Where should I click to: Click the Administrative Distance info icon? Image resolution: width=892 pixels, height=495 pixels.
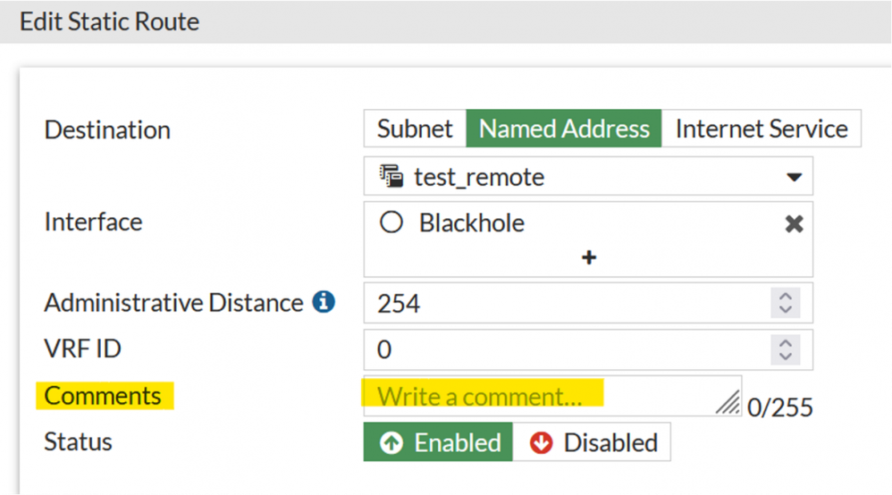[324, 303]
